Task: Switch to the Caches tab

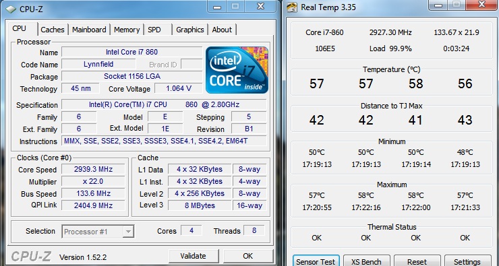Action: (52, 30)
